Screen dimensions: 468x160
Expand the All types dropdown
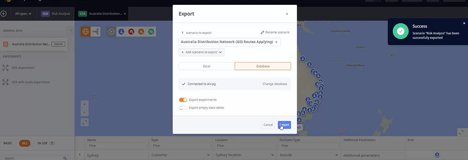pos(23,14)
